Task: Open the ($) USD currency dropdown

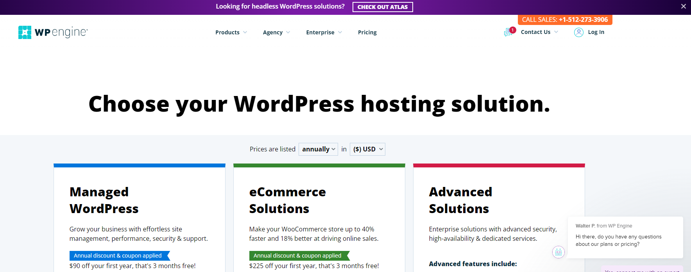Action: coord(367,149)
